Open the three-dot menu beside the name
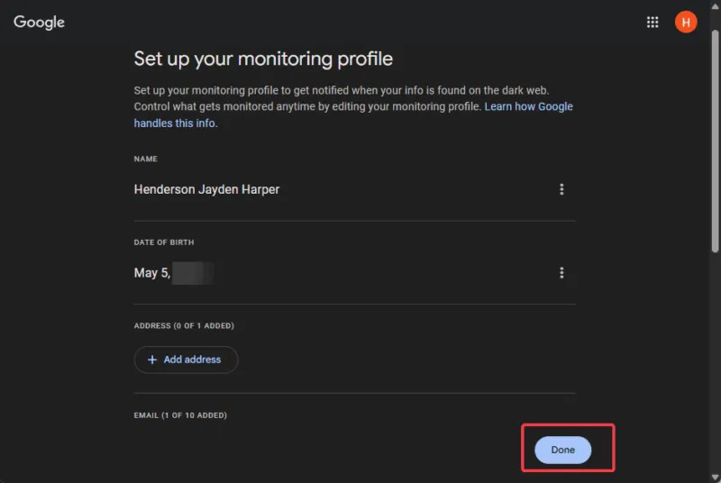Viewport: 721px width, 483px height. [561, 189]
